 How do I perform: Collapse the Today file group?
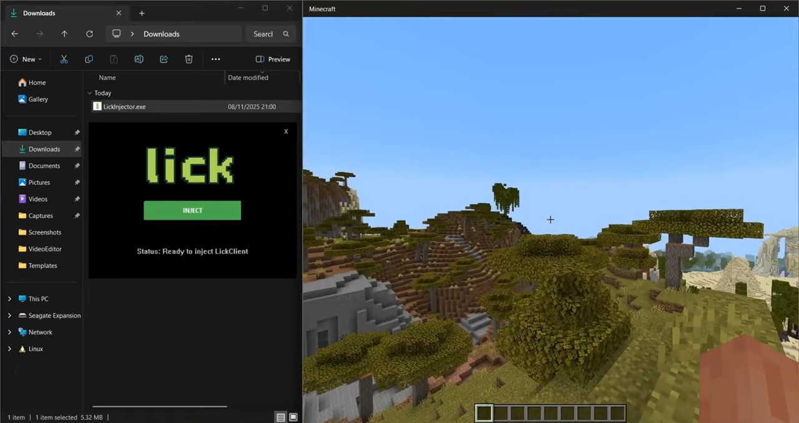(89, 93)
